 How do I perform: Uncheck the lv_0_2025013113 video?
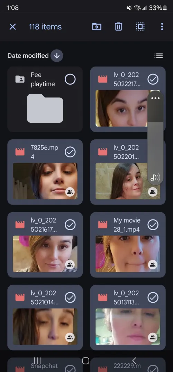tap(153, 297)
